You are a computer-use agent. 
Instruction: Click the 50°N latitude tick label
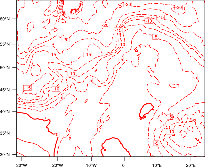5,68
